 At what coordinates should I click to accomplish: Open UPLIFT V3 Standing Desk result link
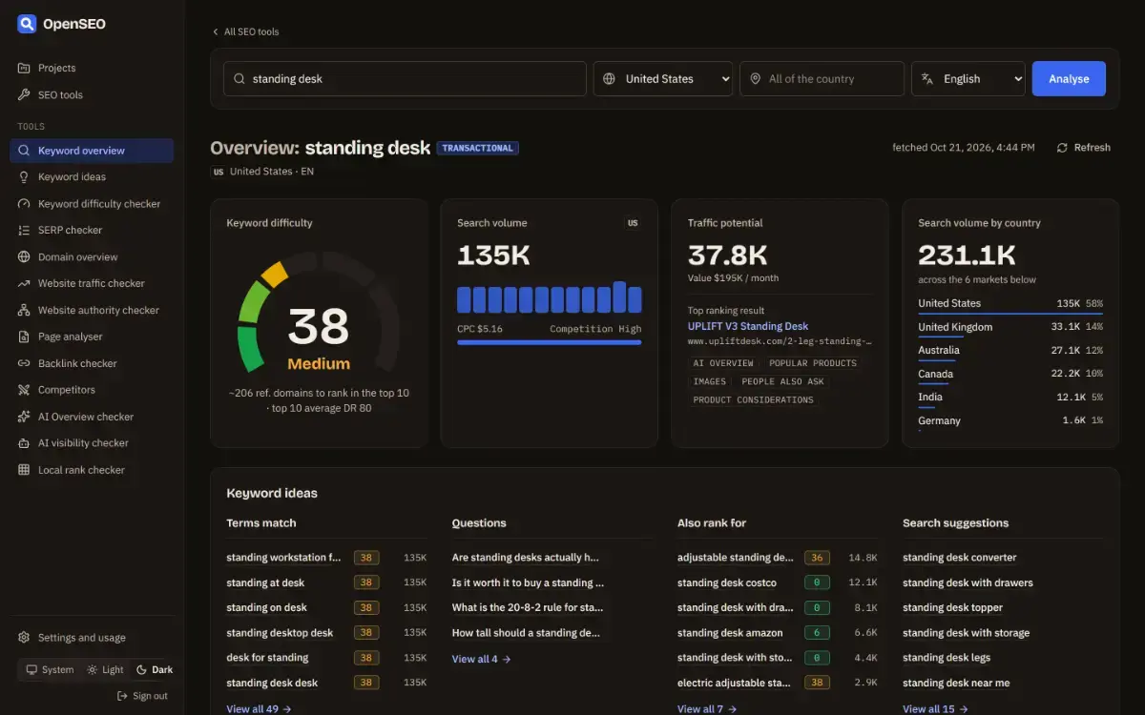click(748, 326)
